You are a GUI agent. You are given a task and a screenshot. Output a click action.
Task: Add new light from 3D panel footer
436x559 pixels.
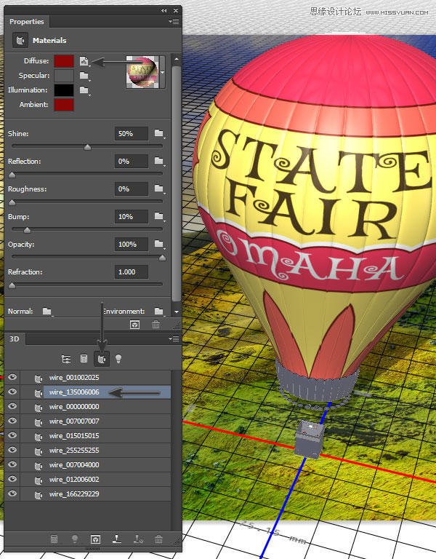(x=75, y=539)
